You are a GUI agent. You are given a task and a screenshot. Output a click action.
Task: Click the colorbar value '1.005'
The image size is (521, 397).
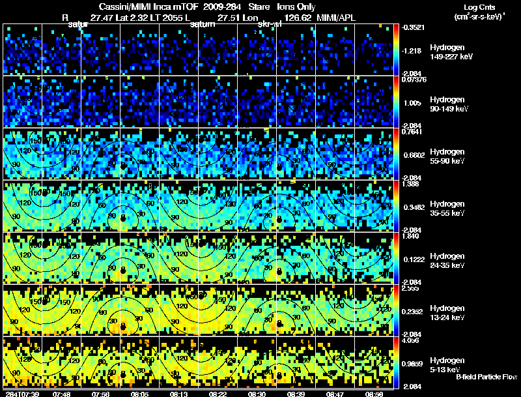coord(412,103)
